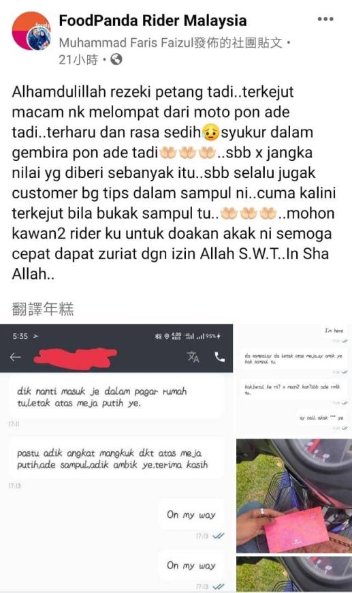Click the 翻譯年糕 translate post link
Image resolution: width=352 pixels, height=593 pixels.
pos(43,309)
